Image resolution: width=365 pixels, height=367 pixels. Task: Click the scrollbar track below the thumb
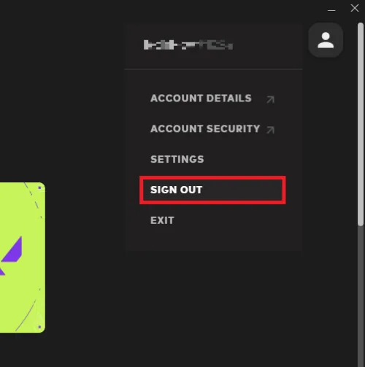click(361, 295)
